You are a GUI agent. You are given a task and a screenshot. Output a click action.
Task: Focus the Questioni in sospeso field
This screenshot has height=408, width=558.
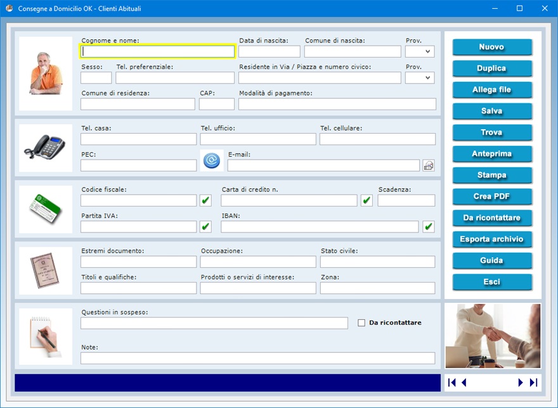pos(214,323)
